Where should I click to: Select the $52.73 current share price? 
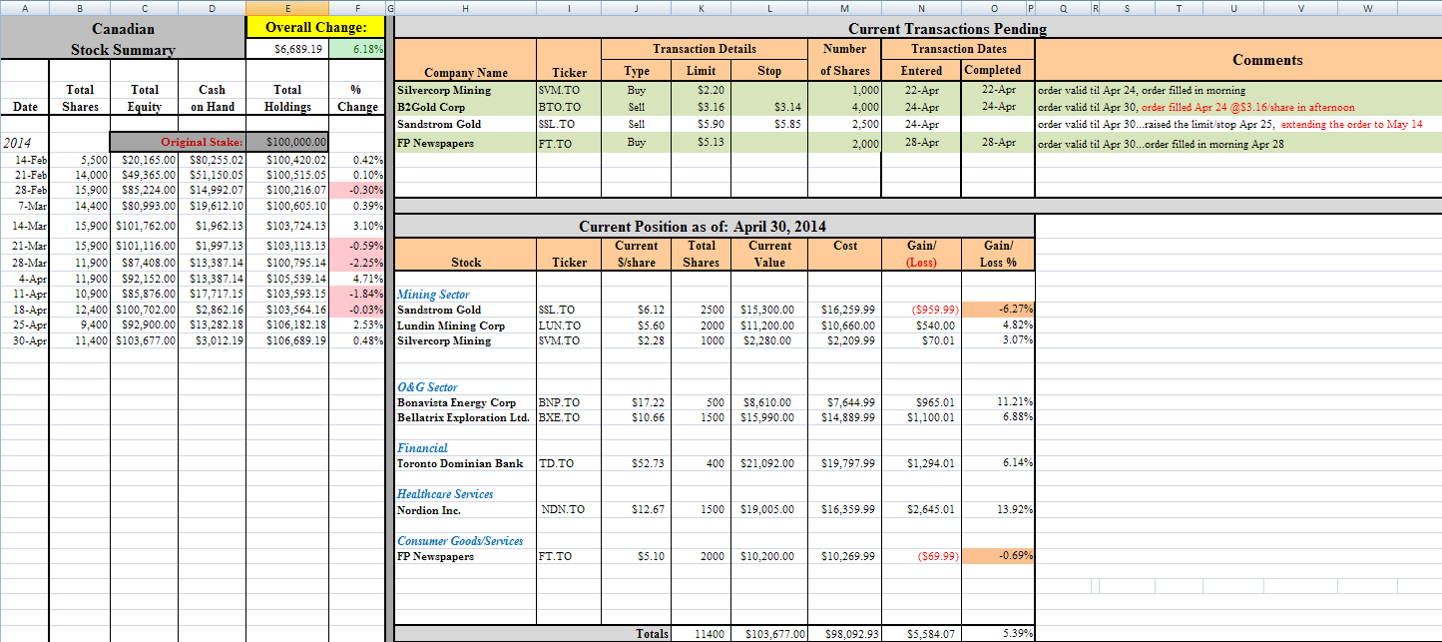tap(636, 463)
